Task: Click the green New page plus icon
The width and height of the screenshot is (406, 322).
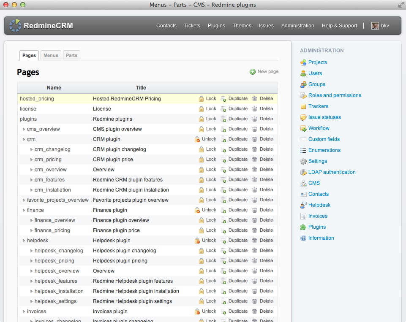Action: (253, 72)
